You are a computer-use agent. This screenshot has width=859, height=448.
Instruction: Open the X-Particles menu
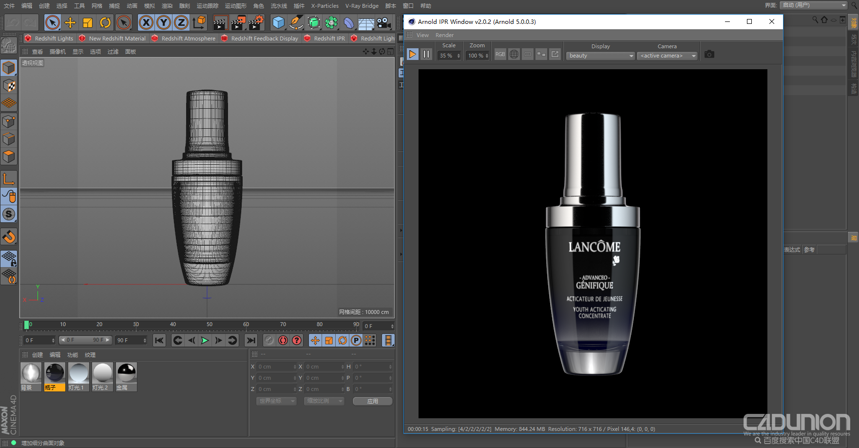325,6
